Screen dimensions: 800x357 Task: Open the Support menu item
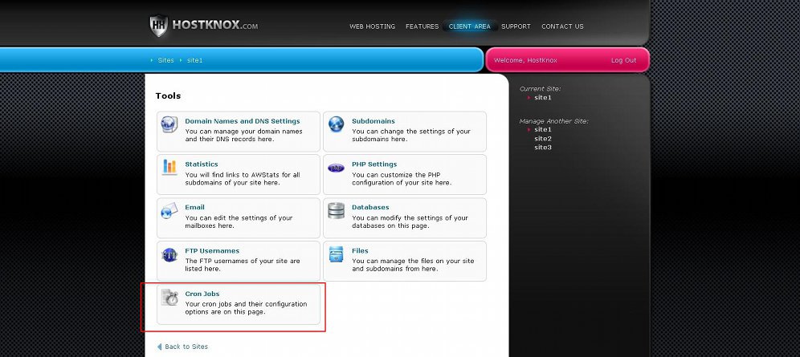point(516,26)
